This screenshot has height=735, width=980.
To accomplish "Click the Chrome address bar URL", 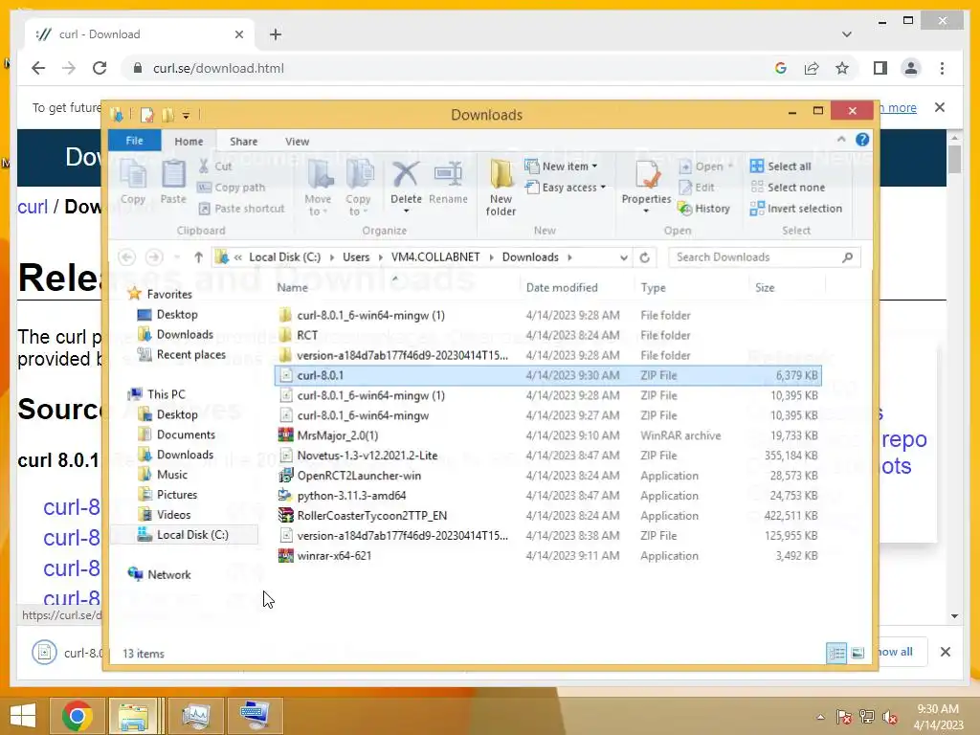I will 218,68.
